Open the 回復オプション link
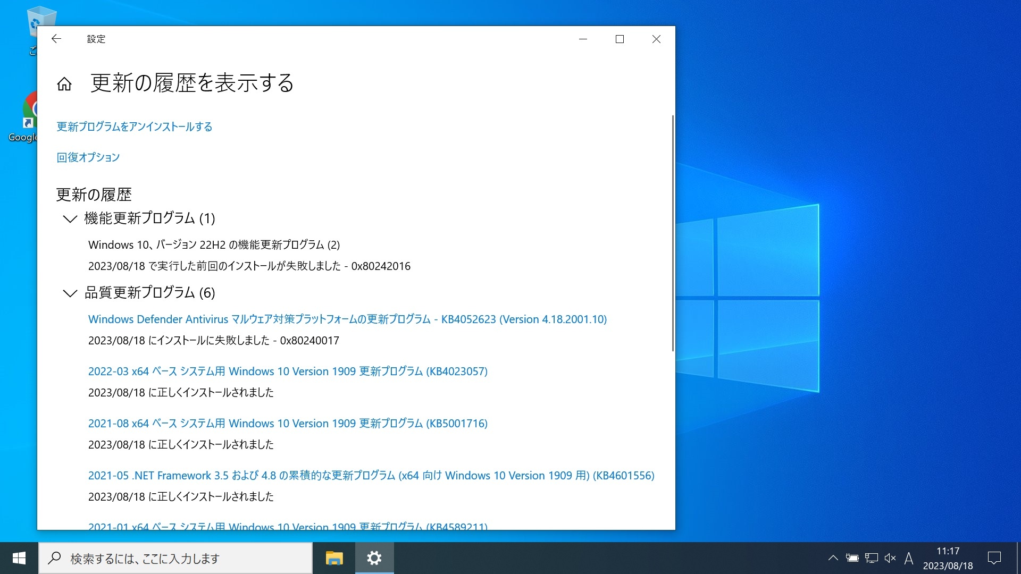Screen dimensions: 1021x574 [88, 157]
